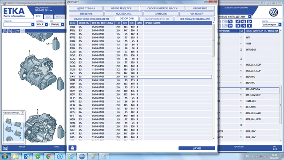Open File Explorer from taskbar

pos(16,156)
